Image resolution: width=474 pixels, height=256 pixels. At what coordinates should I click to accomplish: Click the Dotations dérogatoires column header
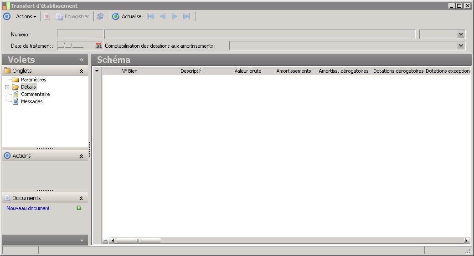[398, 71]
